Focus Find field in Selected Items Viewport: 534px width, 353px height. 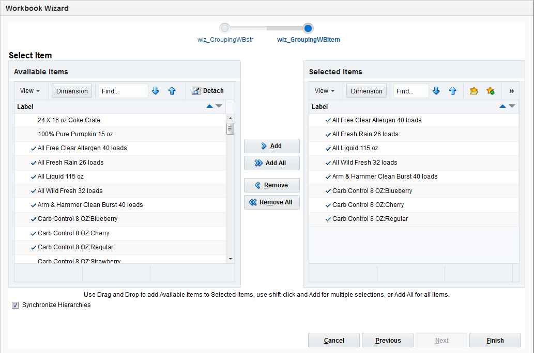(411, 91)
